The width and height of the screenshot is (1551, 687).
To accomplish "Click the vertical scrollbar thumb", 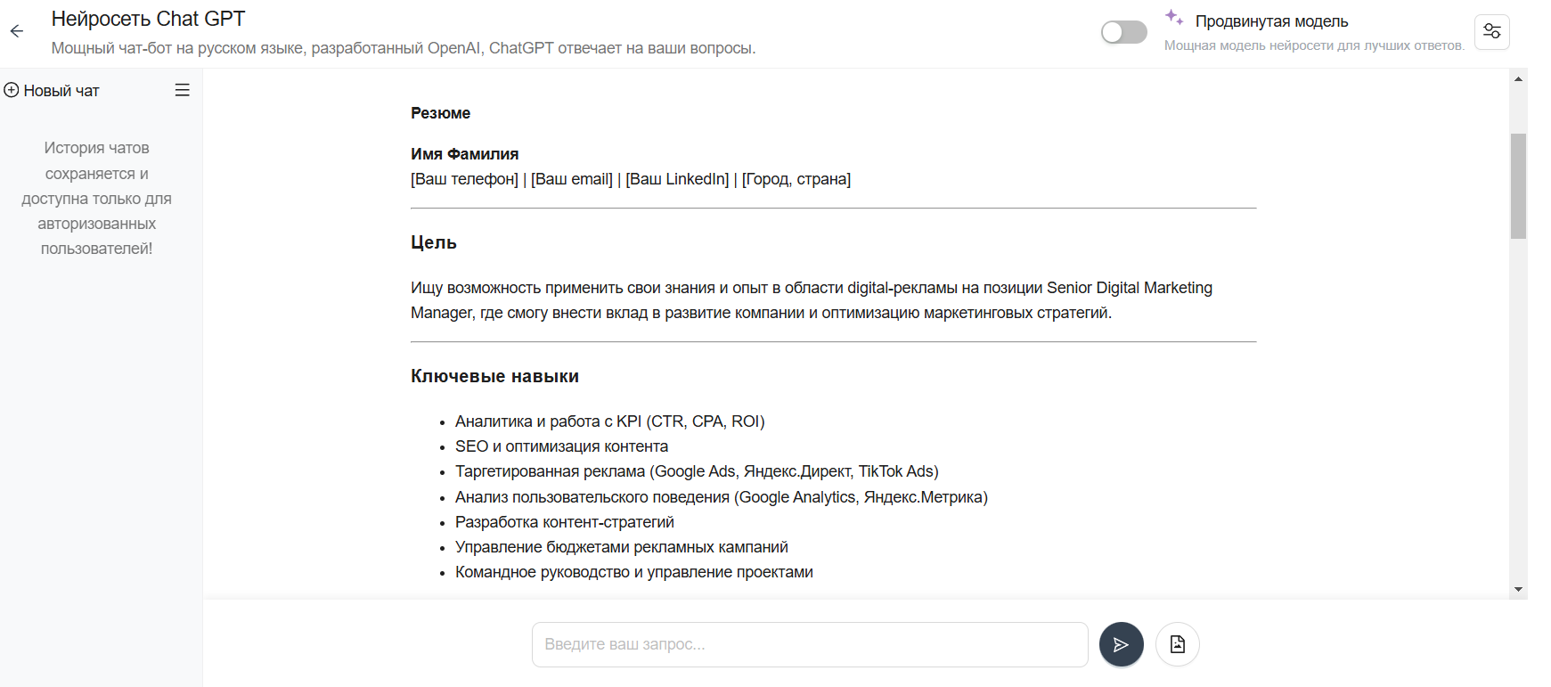I will coord(1518,185).
